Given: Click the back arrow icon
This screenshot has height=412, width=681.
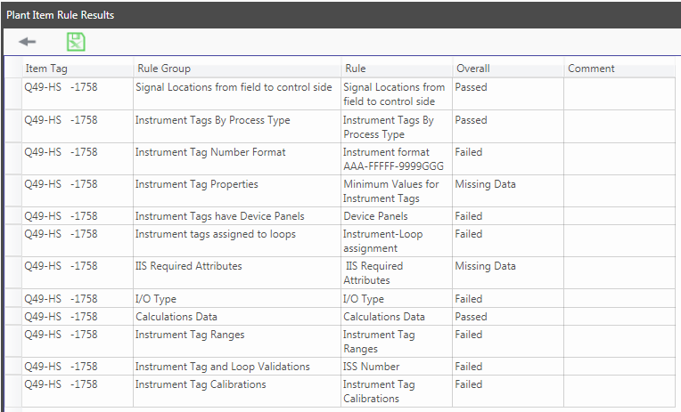Looking at the screenshot, I should [x=28, y=42].
